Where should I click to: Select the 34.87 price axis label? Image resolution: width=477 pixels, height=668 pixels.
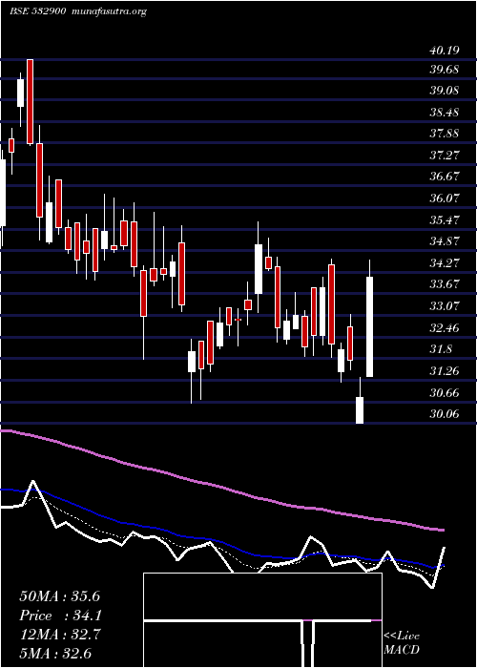coord(445,241)
